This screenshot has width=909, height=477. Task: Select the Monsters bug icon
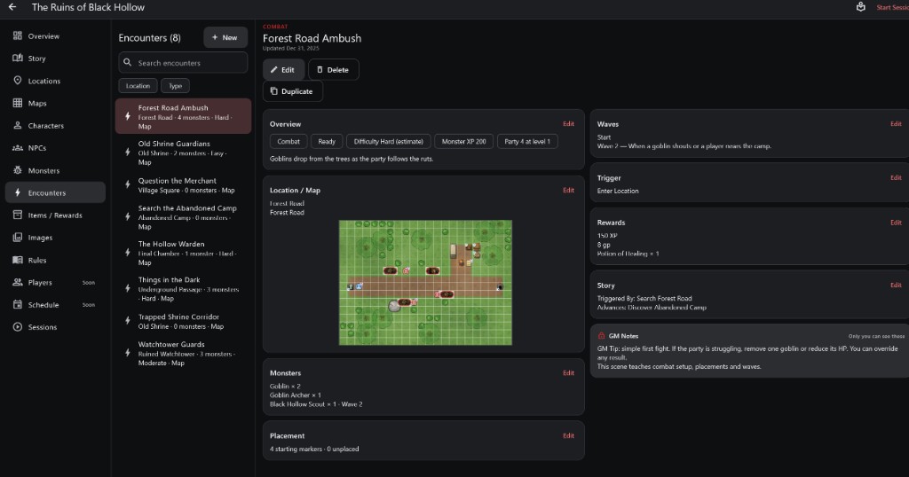(18, 170)
